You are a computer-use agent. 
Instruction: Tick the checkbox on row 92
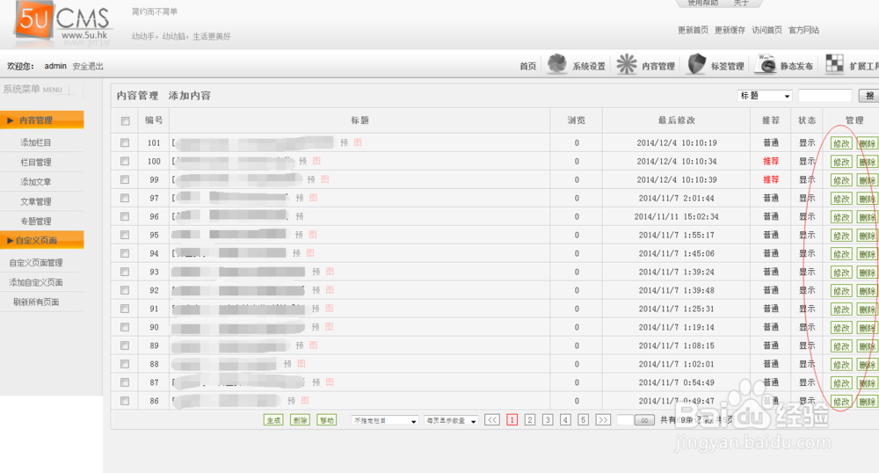(x=125, y=290)
